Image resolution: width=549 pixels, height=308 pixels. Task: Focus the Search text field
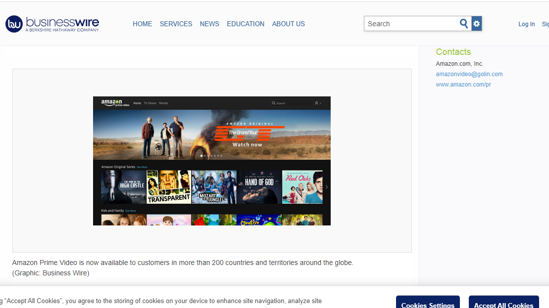click(411, 24)
